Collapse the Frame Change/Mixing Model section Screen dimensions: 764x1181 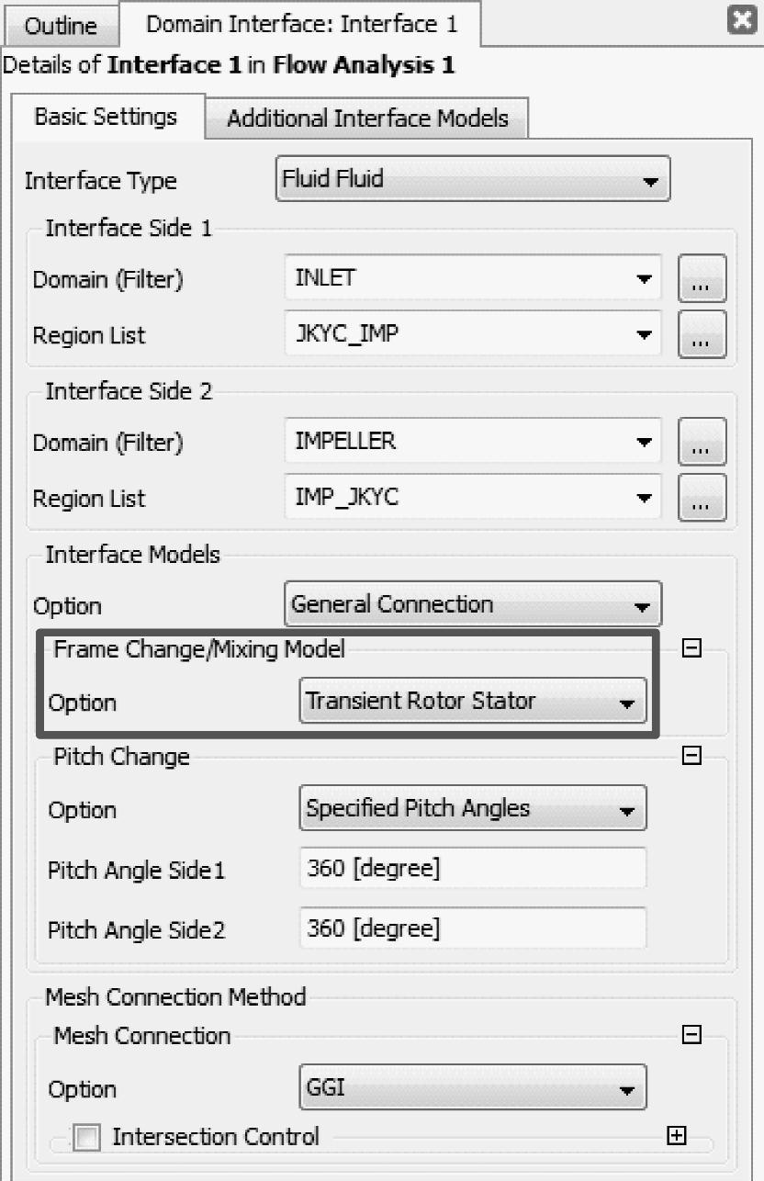click(x=693, y=649)
